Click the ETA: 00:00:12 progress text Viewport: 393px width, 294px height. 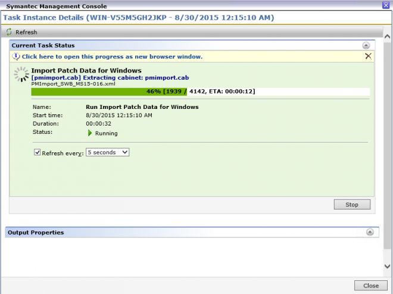point(232,92)
